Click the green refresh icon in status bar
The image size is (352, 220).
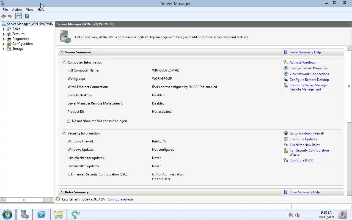[58, 199]
